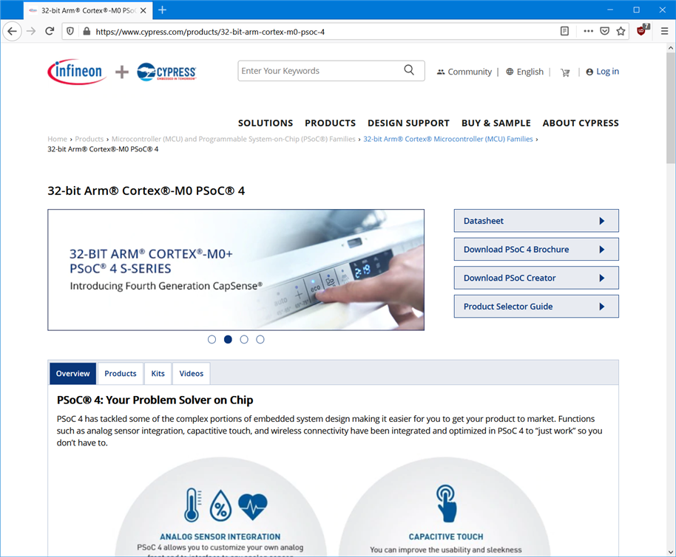Click the heart rate icon
The width and height of the screenshot is (676, 557).
pyautogui.click(x=253, y=507)
